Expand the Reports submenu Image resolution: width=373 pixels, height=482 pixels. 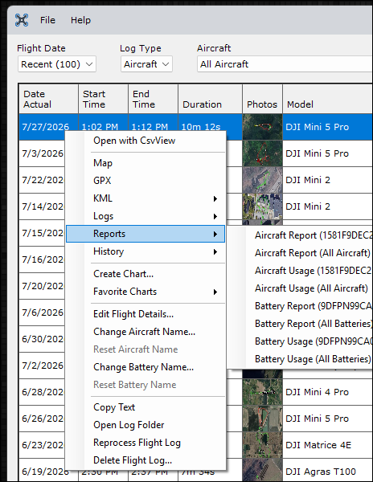click(x=146, y=234)
